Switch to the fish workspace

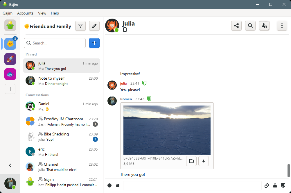click(x=10, y=74)
